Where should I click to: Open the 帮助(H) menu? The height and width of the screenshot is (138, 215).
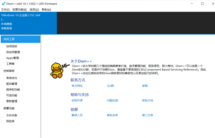coord(46,10)
